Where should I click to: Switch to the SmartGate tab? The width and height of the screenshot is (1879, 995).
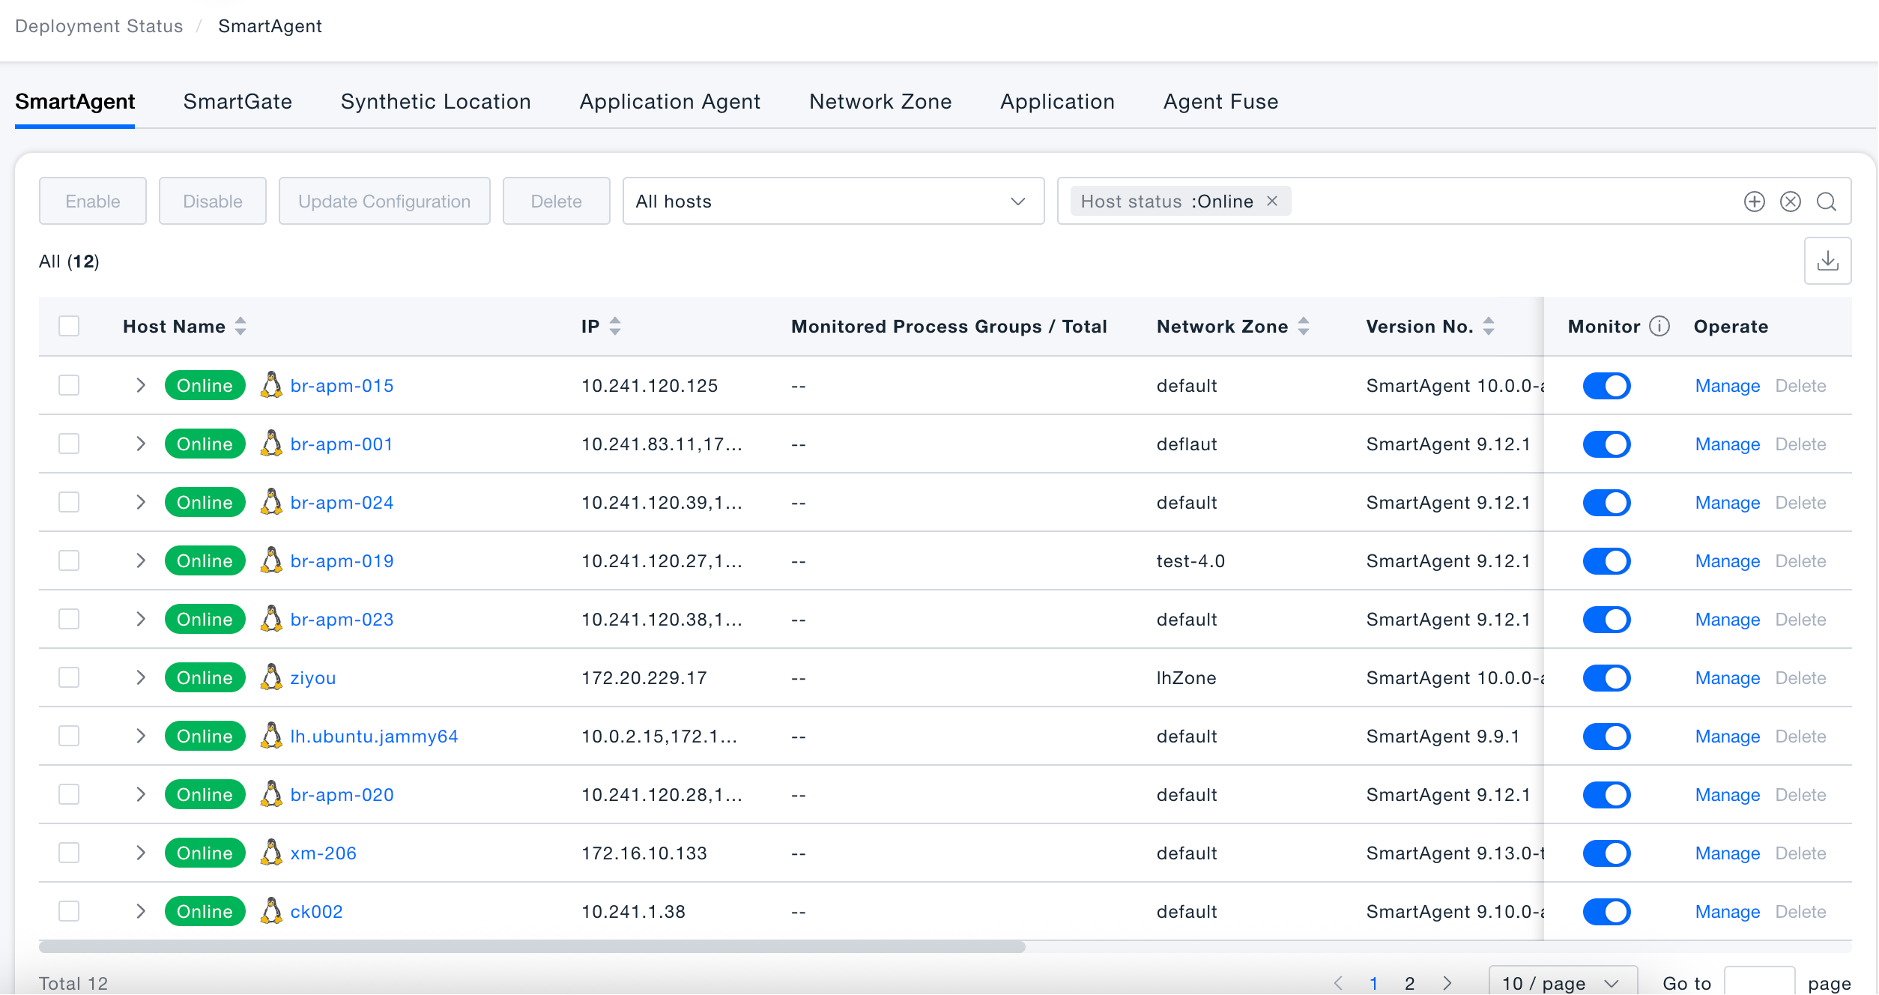coord(237,101)
